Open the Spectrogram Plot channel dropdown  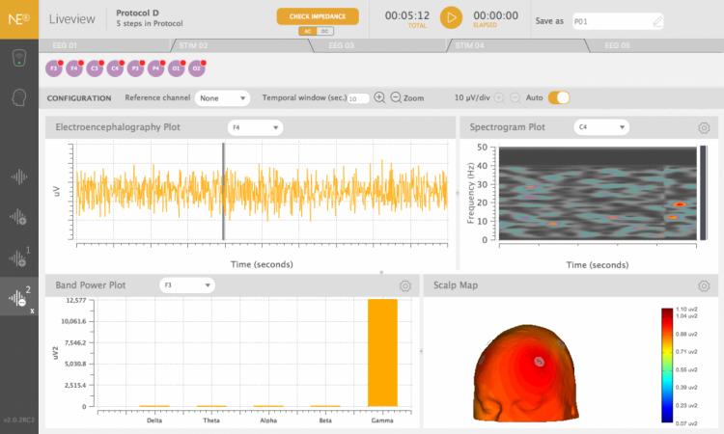coord(600,127)
